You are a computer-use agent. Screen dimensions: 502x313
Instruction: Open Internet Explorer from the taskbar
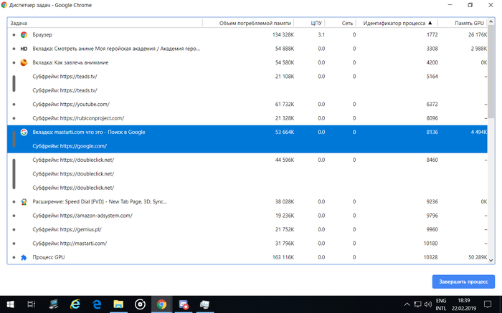tap(75, 304)
